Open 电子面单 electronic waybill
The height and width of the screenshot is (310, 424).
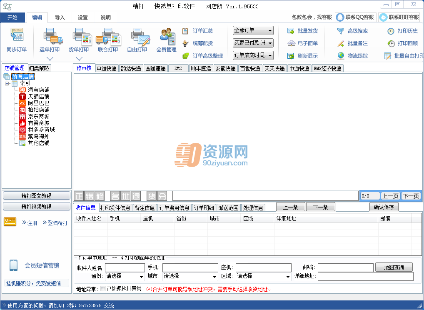(302, 43)
